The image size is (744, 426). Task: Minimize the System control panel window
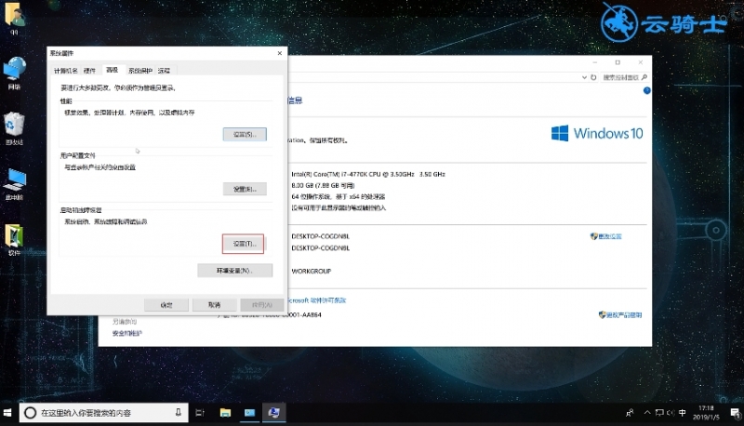(x=594, y=62)
